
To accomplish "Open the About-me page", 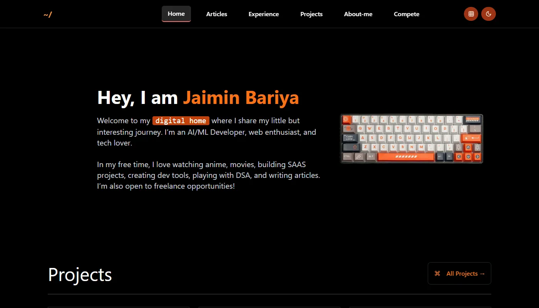I will (x=358, y=14).
